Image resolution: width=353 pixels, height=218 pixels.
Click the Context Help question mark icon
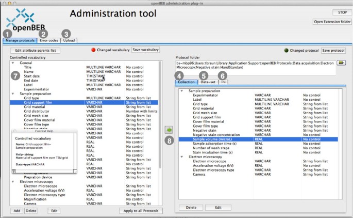pos(14,170)
